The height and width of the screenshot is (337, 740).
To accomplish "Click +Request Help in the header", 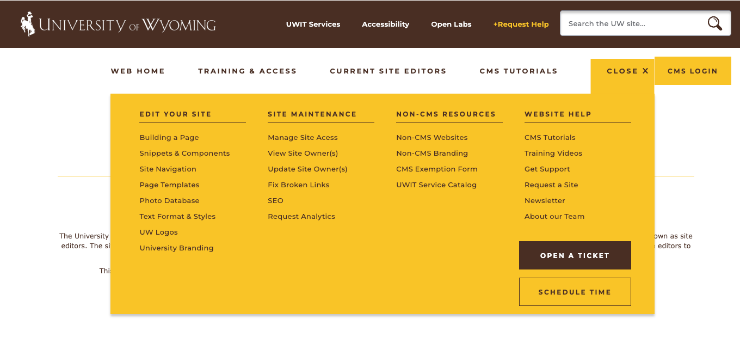I will click(521, 24).
